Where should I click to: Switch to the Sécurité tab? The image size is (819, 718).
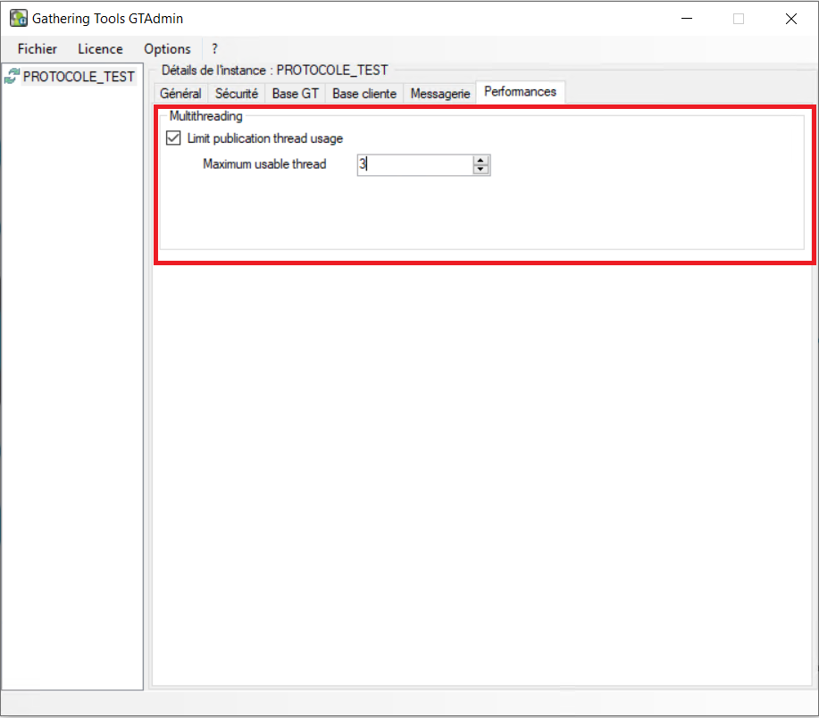click(236, 94)
